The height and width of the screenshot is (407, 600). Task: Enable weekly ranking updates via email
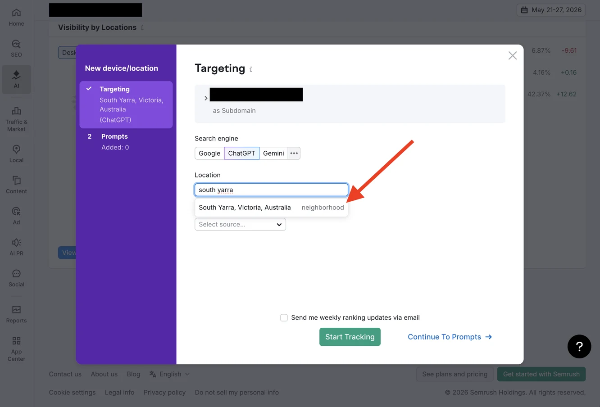coord(284,318)
